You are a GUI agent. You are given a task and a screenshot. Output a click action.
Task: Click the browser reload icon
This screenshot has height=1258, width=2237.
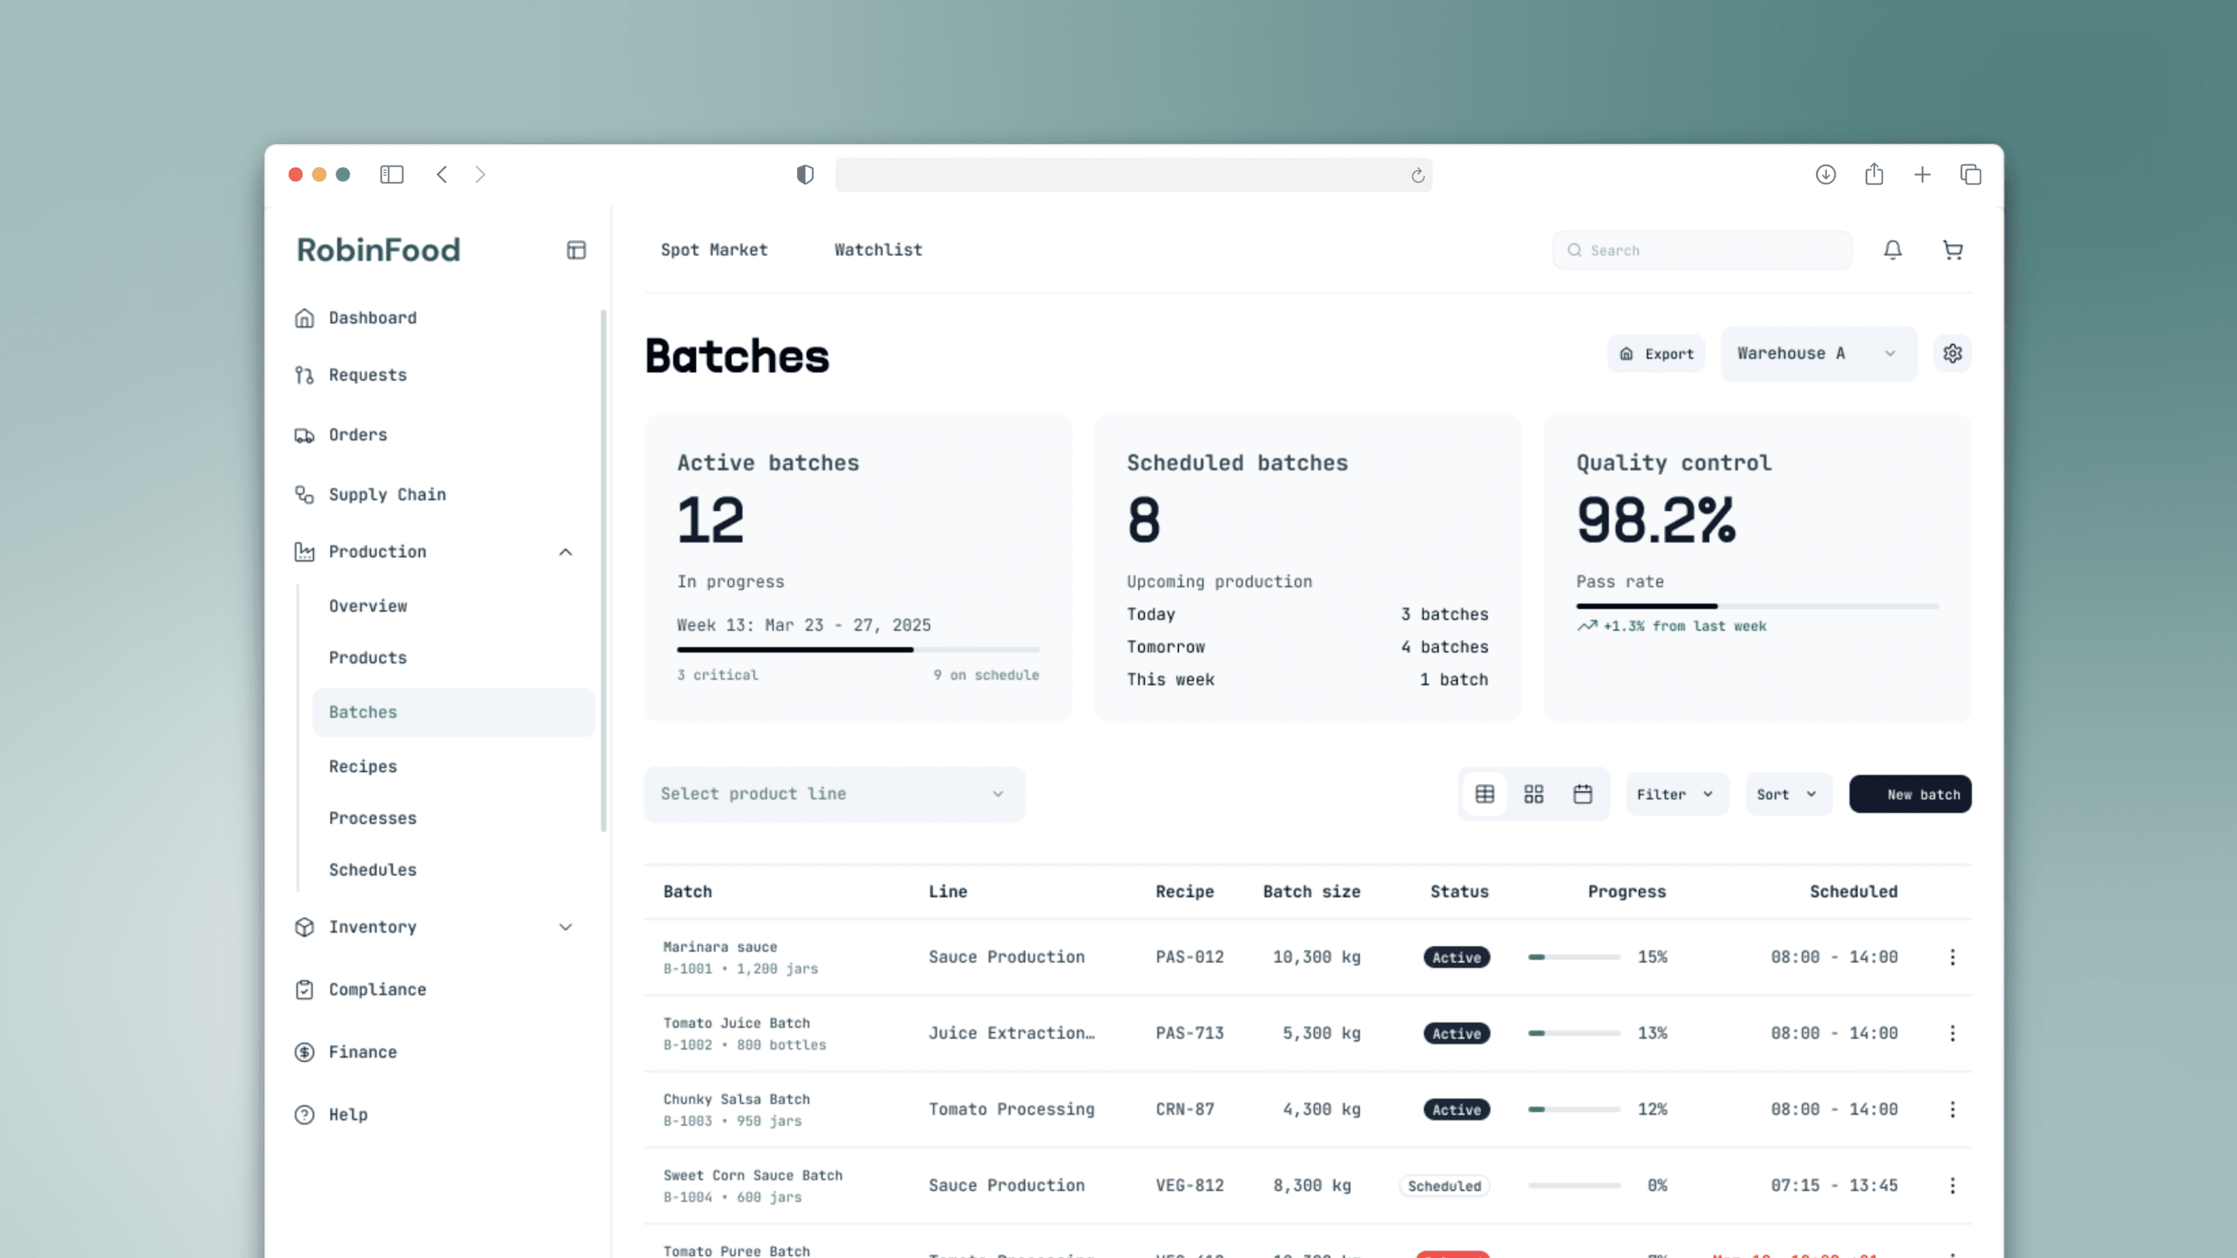(1417, 175)
